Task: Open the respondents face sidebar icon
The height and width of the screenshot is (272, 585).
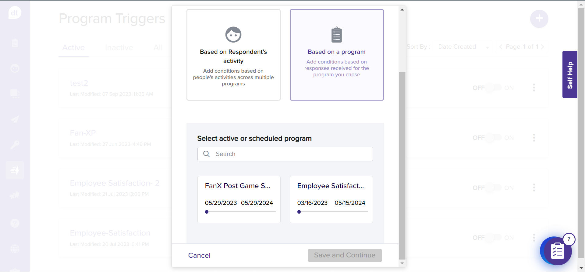Action: click(x=15, y=68)
